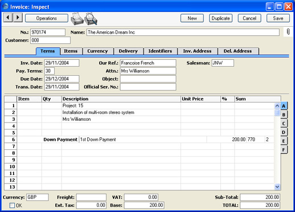
Task: Select the Terms tab
Action: 48,51
